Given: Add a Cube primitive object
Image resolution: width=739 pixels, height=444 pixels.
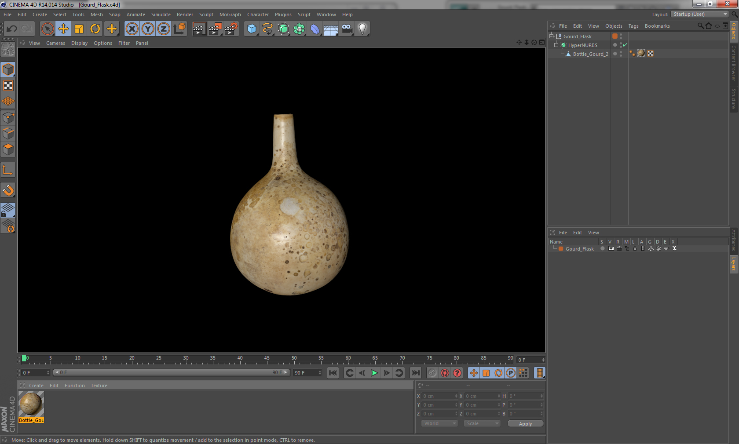Looking at the screenshot, I should [252, 29].
